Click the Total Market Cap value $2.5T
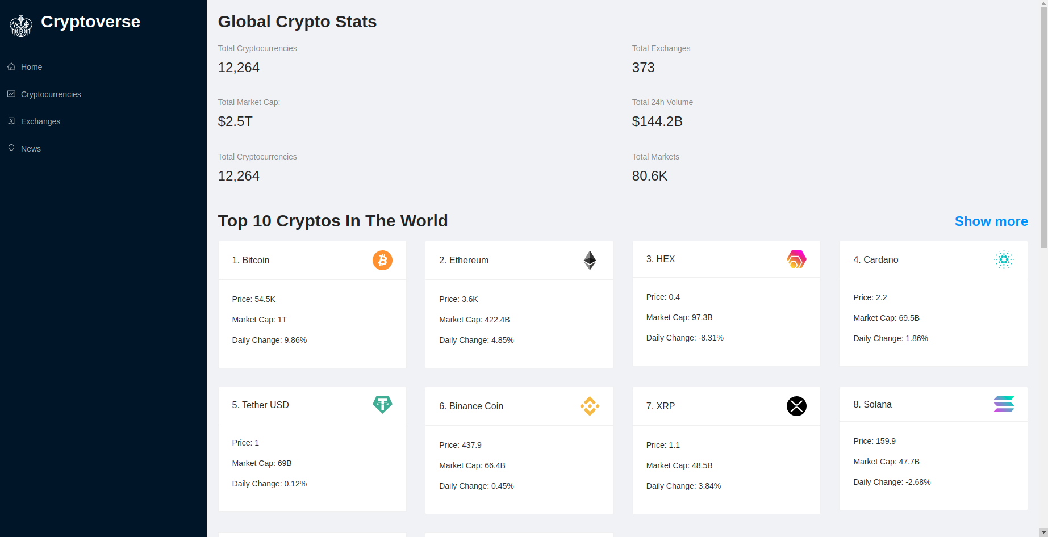Screen dimensions: 1048x537 pyautogui.click(x=235, y=121)
